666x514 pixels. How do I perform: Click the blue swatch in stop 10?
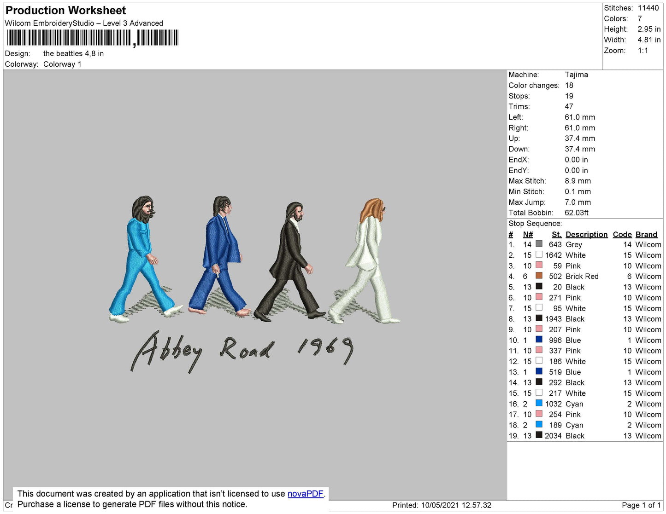[x=539, y=340]
